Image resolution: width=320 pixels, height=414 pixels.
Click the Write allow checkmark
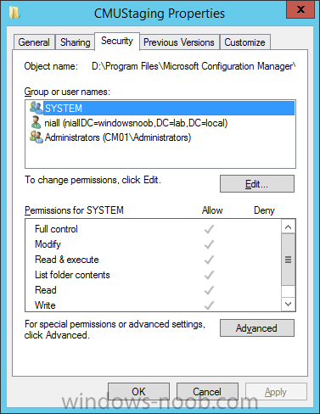click(x=209, y=305)
